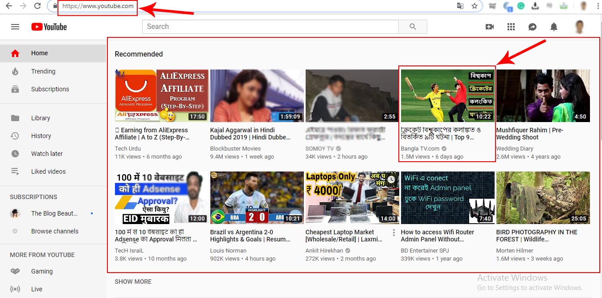Click the Gaming controller icon
This screenshot has width=602, height=298.
[15, 271]
